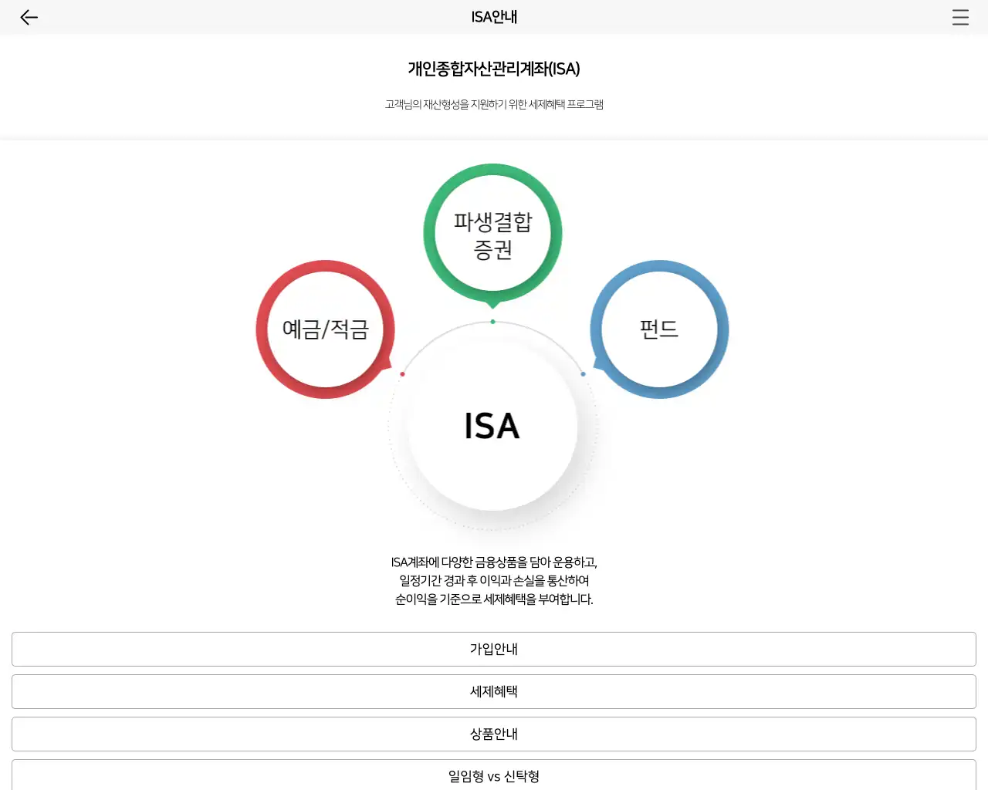Open the 가입안내 section

tap(494, 650)
